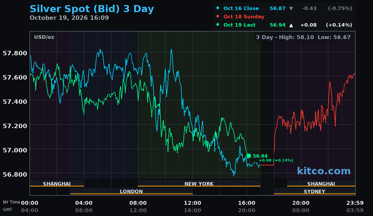Click the Oct 16 Close legend label

click(241, 8)
